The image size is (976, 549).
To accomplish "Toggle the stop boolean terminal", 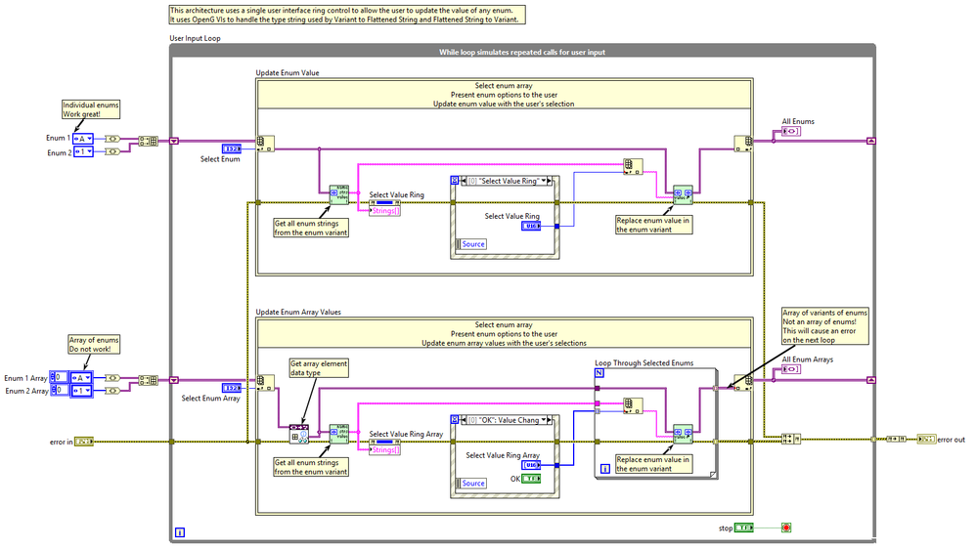I will (744, 528).
